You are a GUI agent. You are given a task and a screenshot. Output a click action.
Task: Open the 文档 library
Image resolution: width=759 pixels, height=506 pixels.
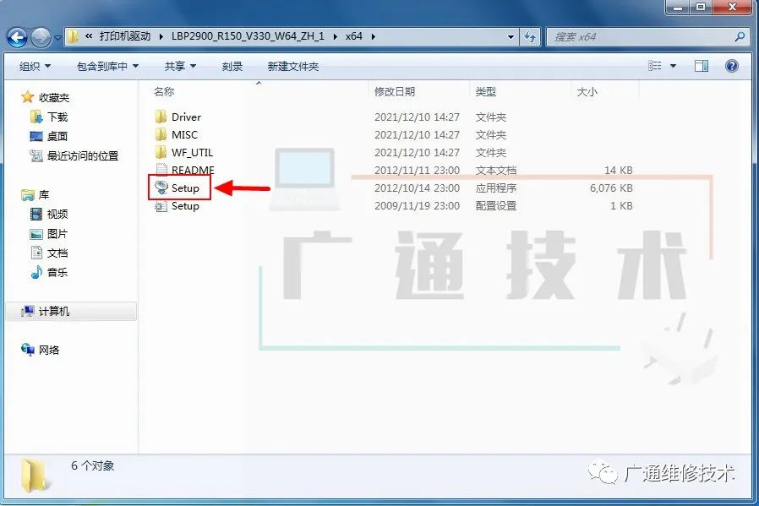(57, 253)
